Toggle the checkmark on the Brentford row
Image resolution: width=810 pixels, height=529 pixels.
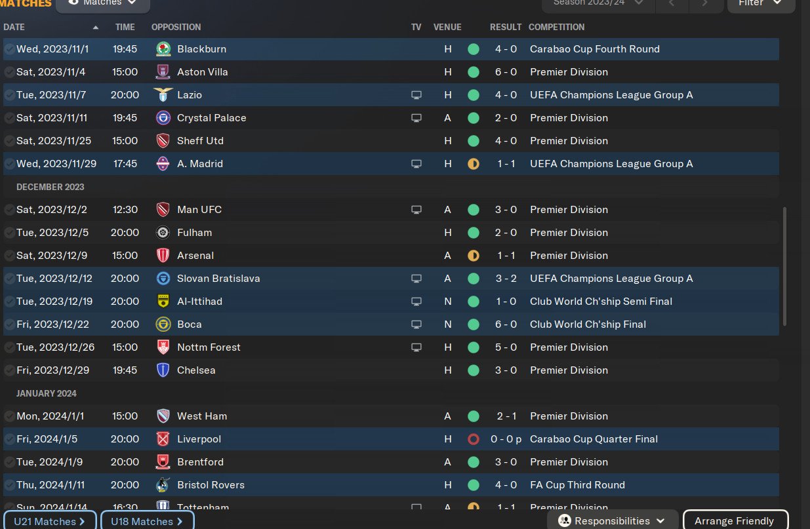[x=9, y=462]
